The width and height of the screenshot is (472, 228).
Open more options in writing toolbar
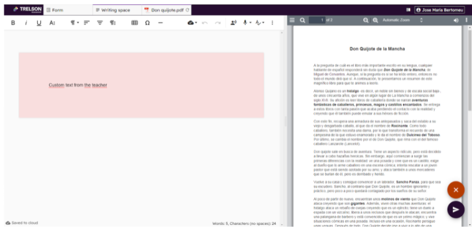point(272,22)
